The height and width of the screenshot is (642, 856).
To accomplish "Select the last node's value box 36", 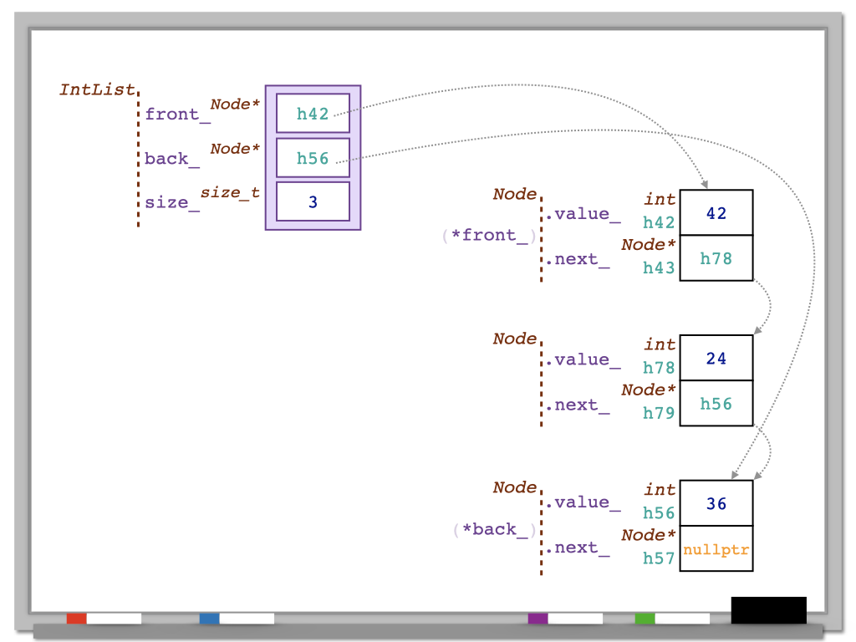I will coord(716,504).
